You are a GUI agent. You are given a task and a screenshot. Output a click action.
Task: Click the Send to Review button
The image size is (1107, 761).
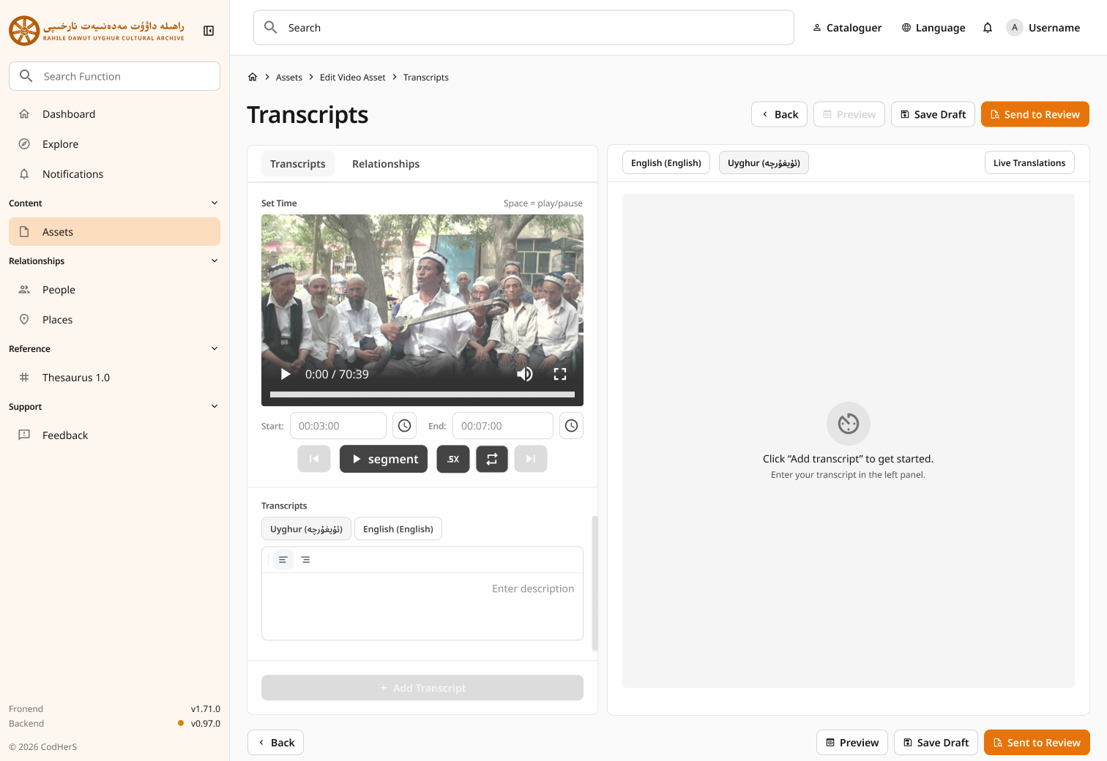coord(1035,114)
